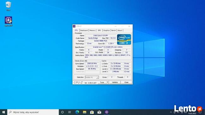Click the Tools button
Image resolution: width=205 pixels, height=115 pixels.
102,82
